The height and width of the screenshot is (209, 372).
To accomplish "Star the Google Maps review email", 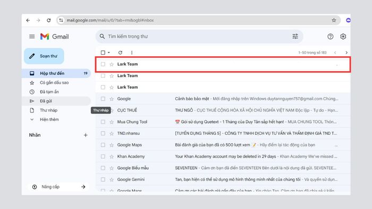I will point(112,145).
